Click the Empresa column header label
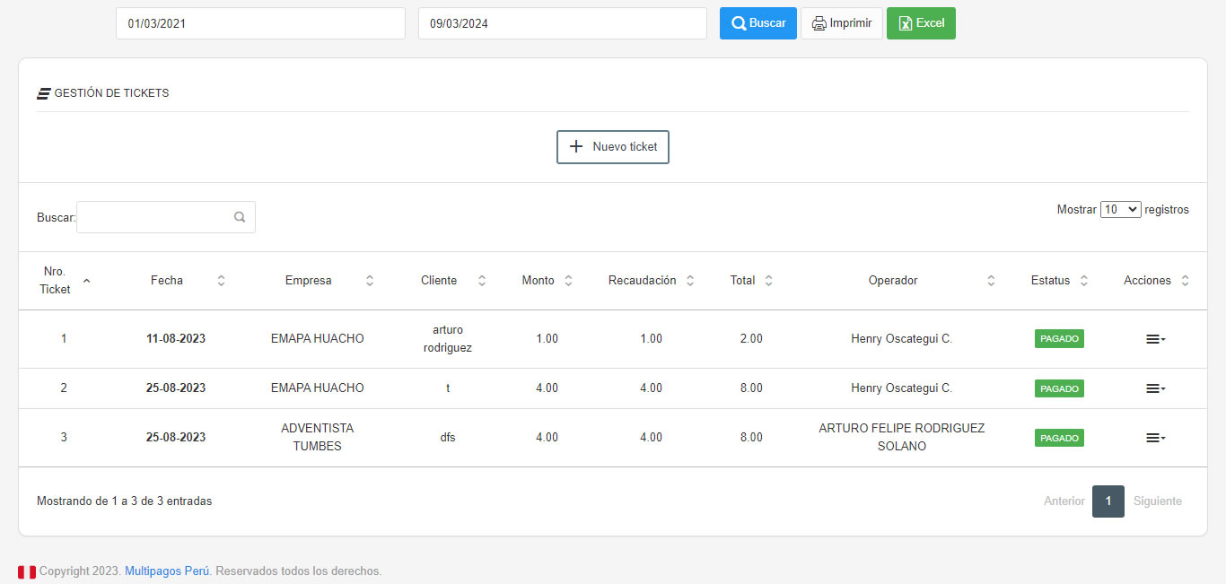The image size is (1226, 584). point(309,281)
